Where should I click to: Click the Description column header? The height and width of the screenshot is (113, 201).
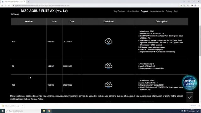161,22
